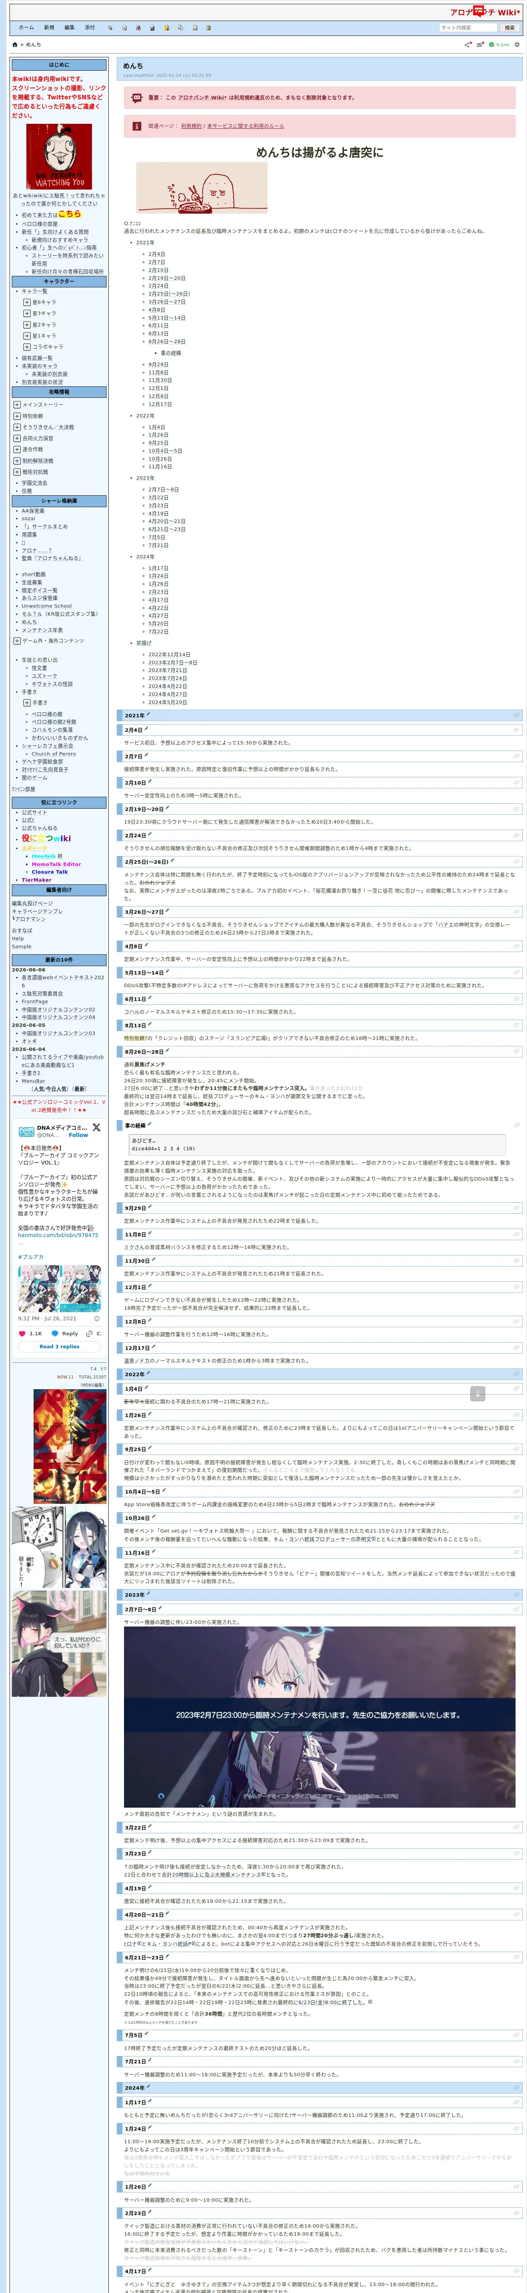The height and width of the screenshot is (2293, 527).
Task: Open the 添付 menu item
Action: (x=90, y=28)
